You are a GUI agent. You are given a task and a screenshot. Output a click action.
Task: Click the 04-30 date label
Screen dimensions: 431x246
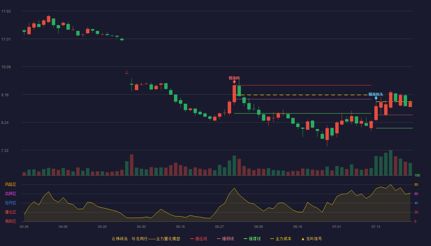point(141,227)
